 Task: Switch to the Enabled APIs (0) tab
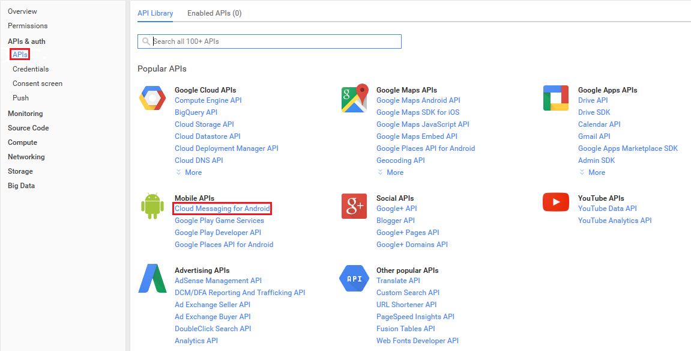point(214,13)
